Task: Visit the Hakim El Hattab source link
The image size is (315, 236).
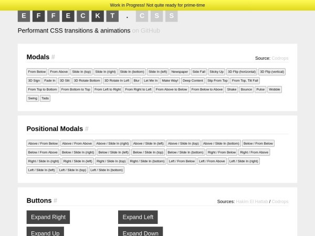Action: pyautogui.click(x=252, y=201)
